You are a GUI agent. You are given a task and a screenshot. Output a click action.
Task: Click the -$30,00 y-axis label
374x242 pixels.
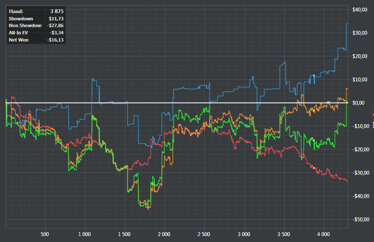click(361, 173)
